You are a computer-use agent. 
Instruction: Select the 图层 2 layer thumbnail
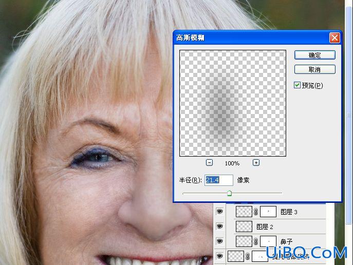(x=244, y=226)
